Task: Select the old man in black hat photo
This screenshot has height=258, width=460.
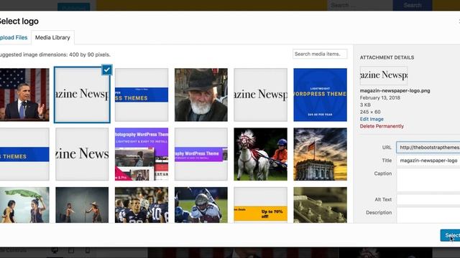Action: coord(201,95)
